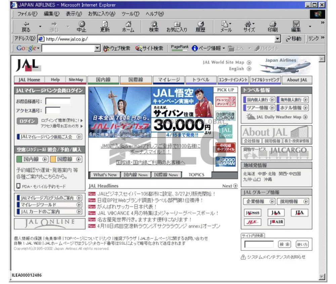Open the CD-ROM pick-up banner
Screen dimensions: 336x284
[x=225, y=116]
